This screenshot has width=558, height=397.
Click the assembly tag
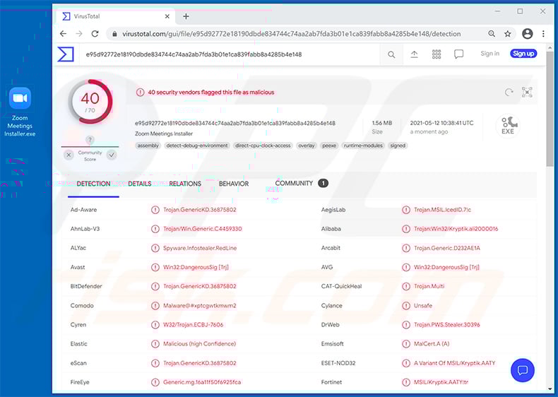coord(148,146)
